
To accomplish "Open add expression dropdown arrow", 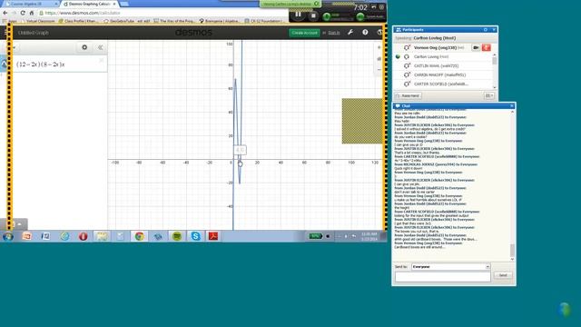I will [15, 48].
